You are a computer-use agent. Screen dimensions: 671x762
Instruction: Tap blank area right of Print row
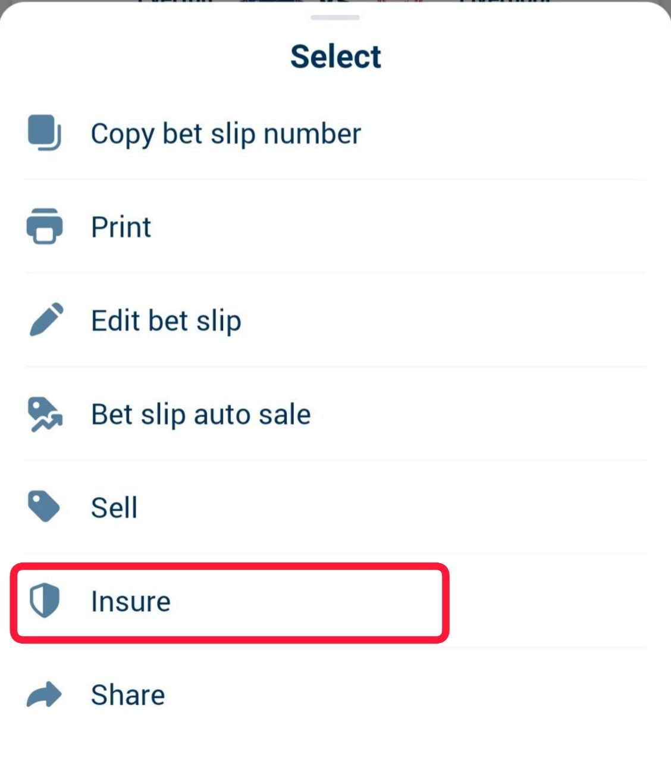tap(416, 227)
